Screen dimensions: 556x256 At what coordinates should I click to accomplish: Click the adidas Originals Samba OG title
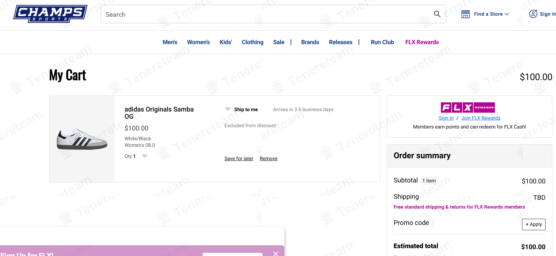tap(159, 113)
